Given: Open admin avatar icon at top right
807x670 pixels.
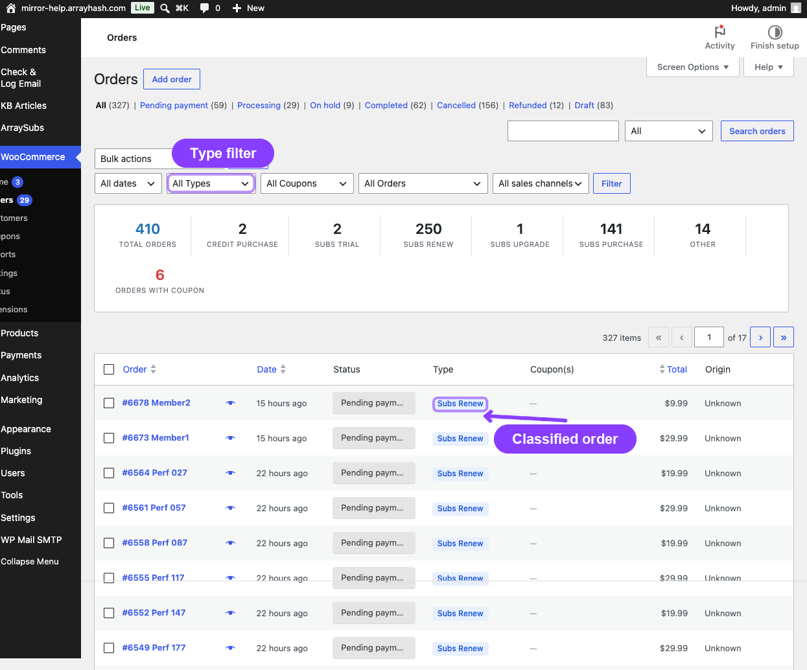Looking at the screenshot, I should [x=796, y=8].
